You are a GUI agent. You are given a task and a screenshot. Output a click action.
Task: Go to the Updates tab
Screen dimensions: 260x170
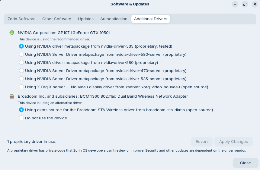tap(86, 19)
